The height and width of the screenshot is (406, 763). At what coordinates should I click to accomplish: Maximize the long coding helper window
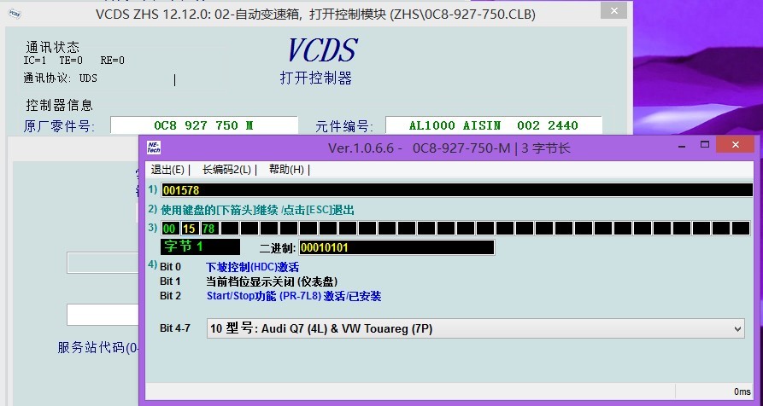(x=704, y=144)
